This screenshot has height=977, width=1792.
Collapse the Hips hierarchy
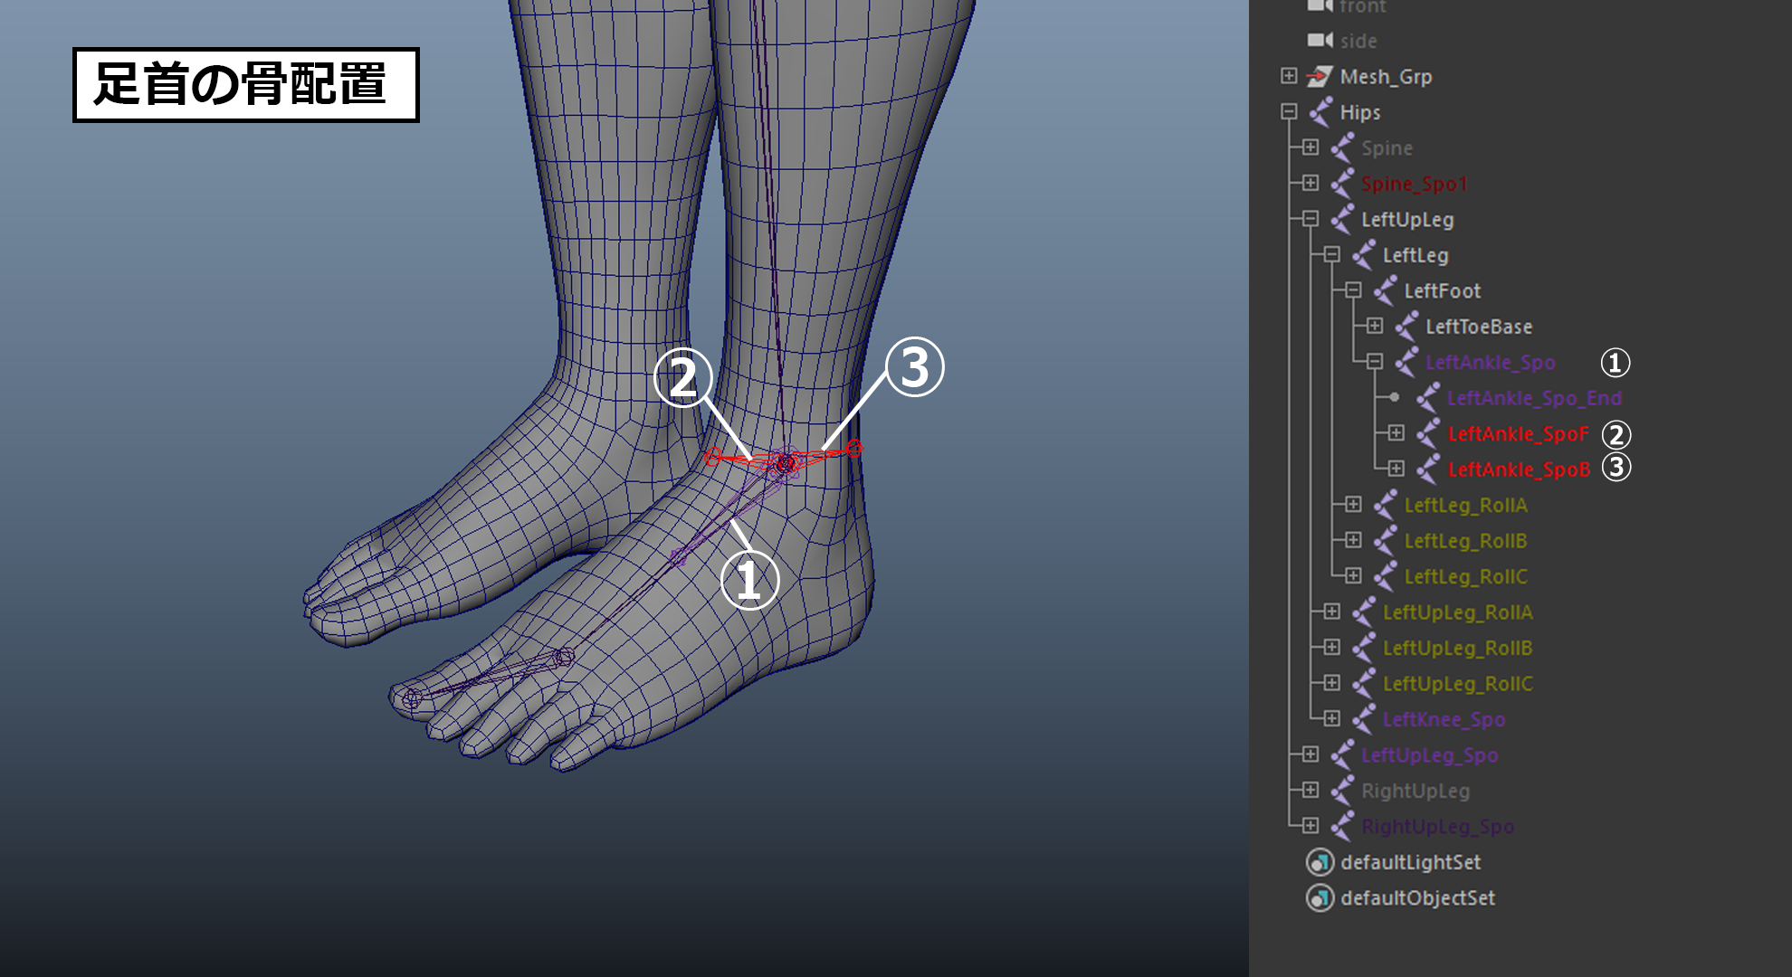[x=1289, y=112]
